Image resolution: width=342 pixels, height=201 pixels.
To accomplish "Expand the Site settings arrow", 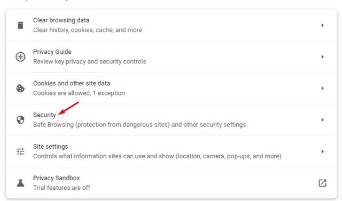I will pyautogui.click(x=322, y=151).
